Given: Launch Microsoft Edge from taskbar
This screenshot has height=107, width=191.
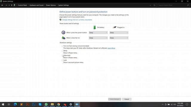Looking at the screenshot, I should coord(15,104).
